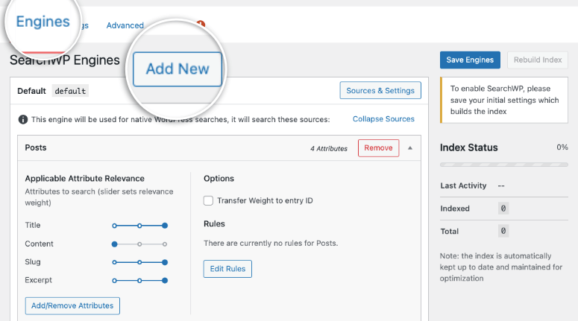
Task: Open Add/Remove Attributes
Action: pos(72,306)
